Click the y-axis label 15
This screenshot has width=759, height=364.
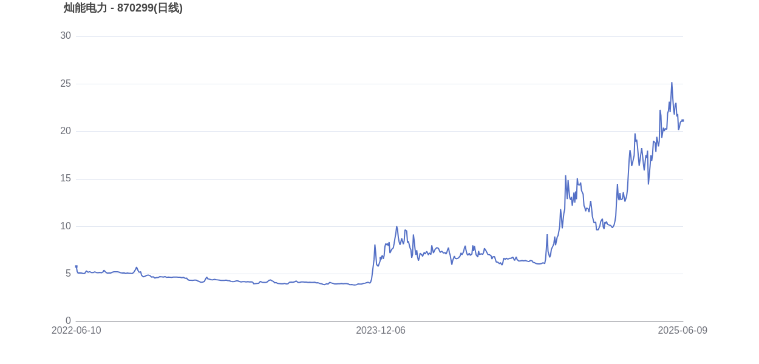(x=66, y=178)
